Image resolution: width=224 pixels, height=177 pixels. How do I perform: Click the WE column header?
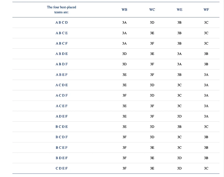click(x=180, y=9)
